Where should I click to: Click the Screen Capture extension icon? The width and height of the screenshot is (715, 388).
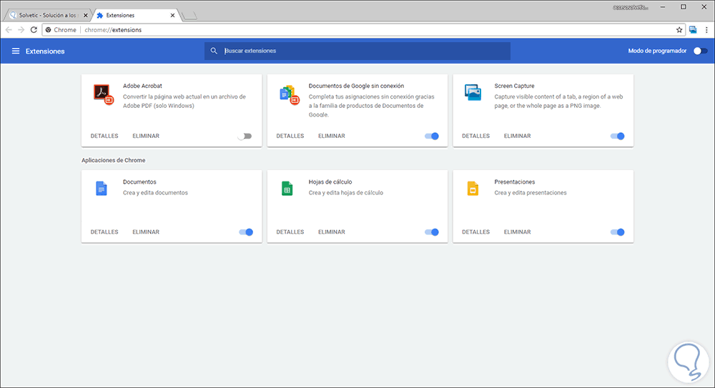pos(473,93)
